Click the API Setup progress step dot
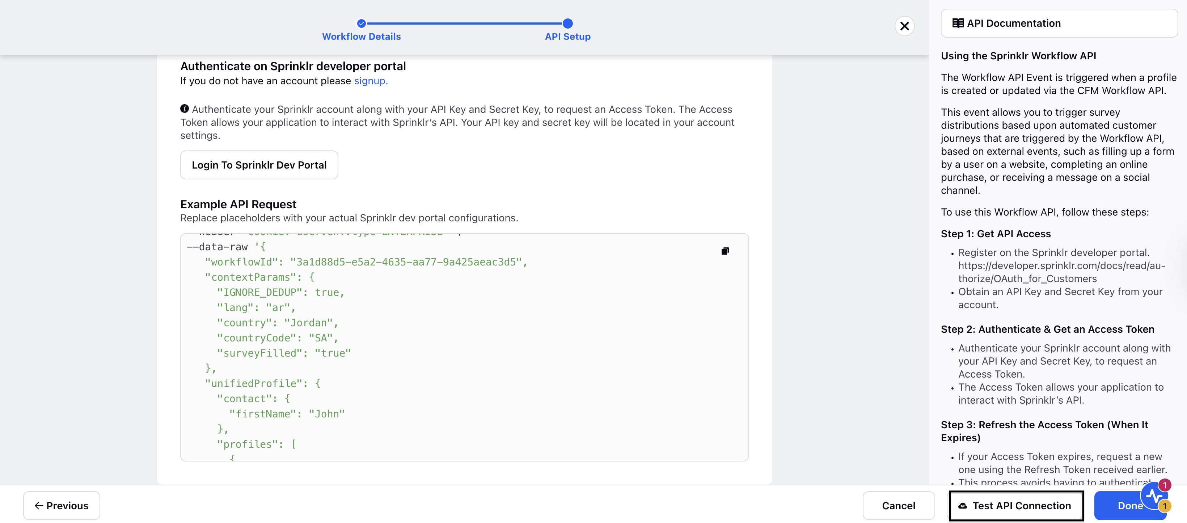The width and height of the screenshot is (1187, 523). point(568,23)
